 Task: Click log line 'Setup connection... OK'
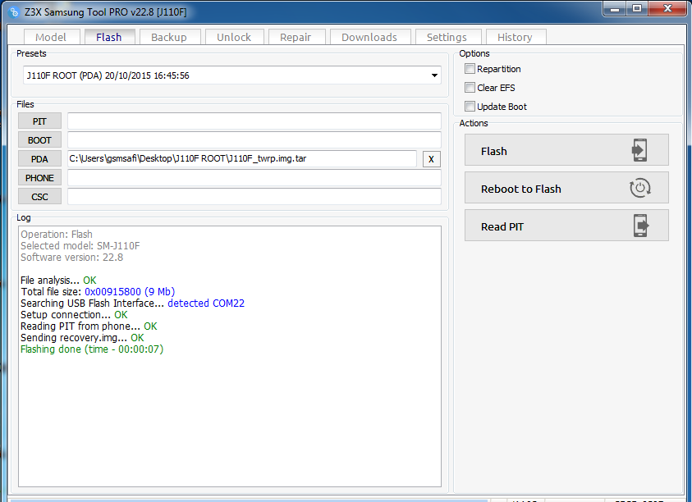pyautogui.click(x=74, y=315)
